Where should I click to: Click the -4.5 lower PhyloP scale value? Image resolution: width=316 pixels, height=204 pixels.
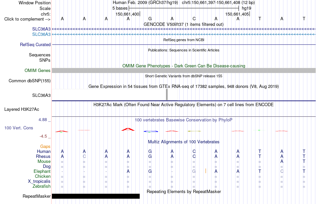43,136
